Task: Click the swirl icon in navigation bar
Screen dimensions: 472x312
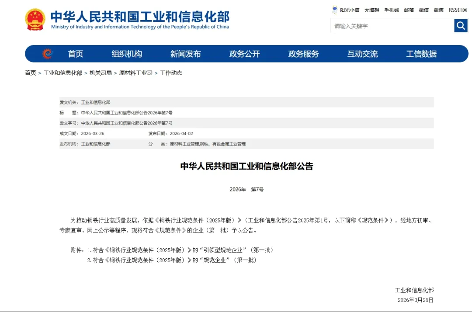Action: 48,54
